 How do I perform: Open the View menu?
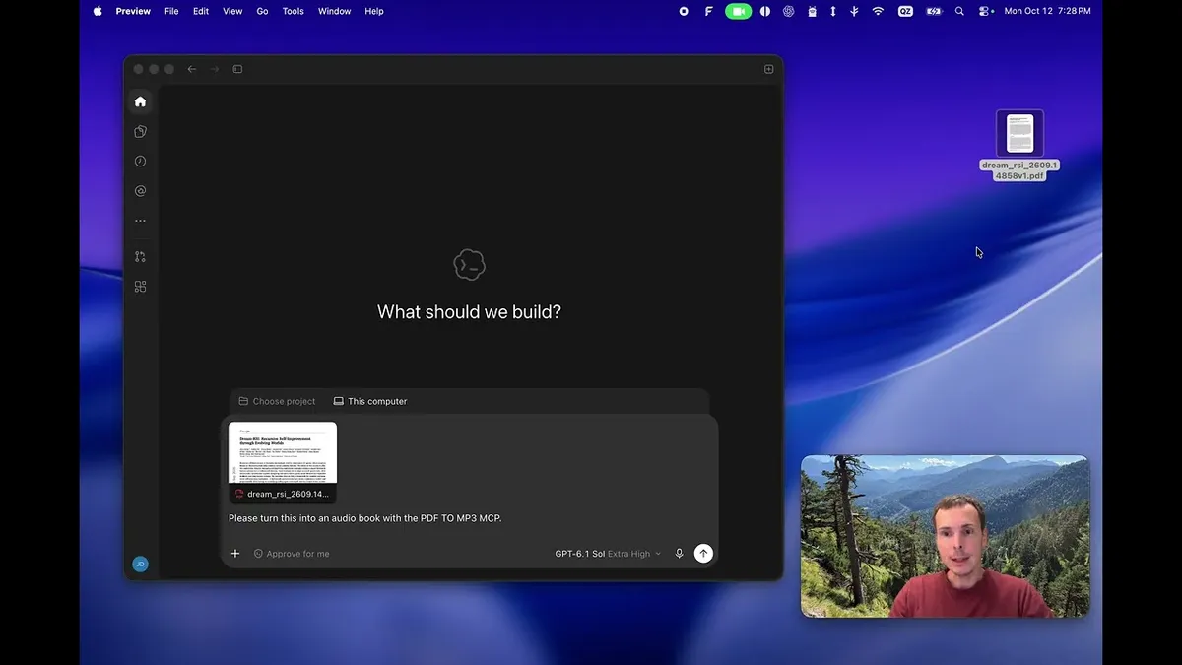pos(232,11)
